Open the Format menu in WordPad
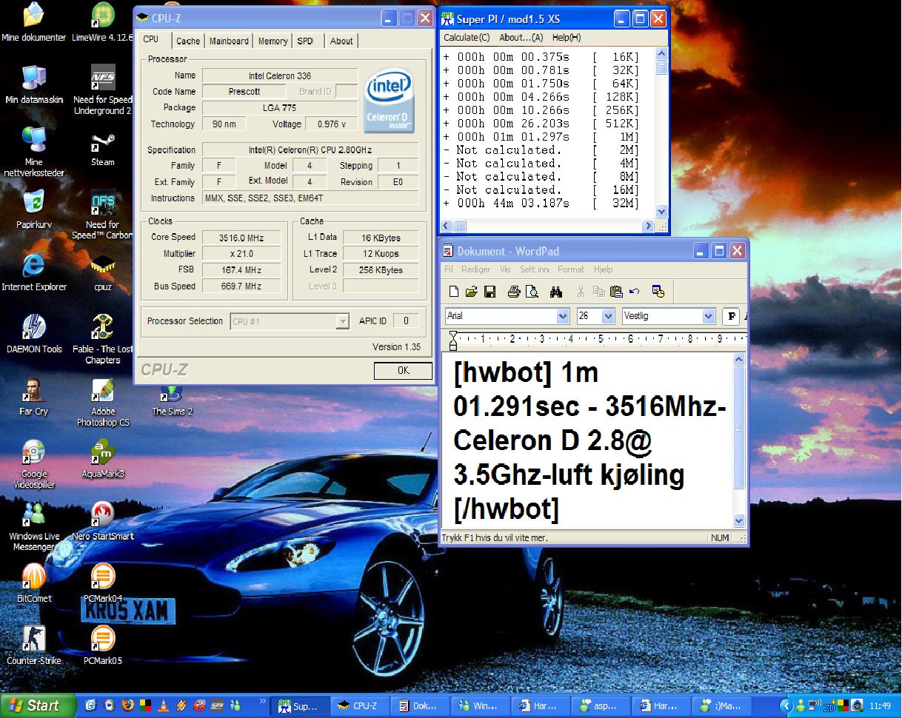This screenshot has width=902, height=718. click(x=571, y=269)
